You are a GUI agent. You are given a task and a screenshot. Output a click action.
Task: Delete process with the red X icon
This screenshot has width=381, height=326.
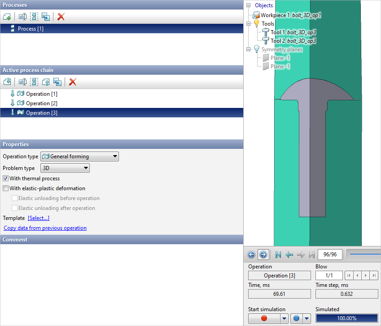pos(61,17)
